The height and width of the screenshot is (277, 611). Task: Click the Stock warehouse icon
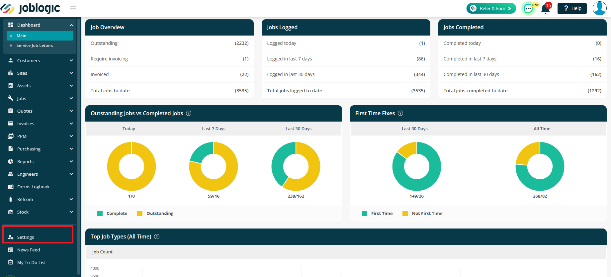pyautogui.click(x=11, y=212)
